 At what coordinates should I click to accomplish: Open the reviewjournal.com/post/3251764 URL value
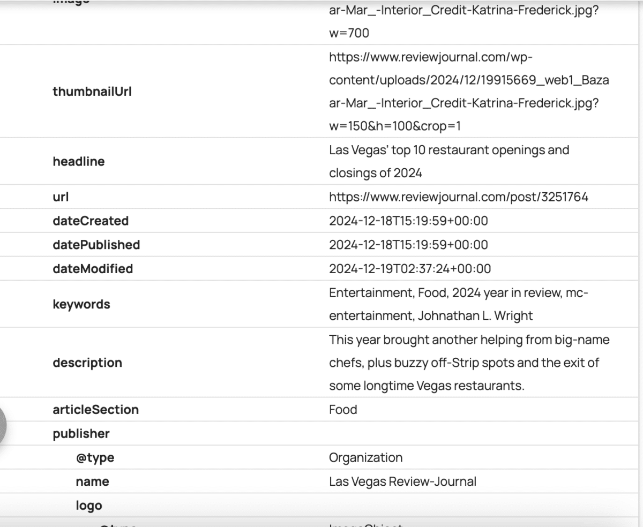click(459, 197)
